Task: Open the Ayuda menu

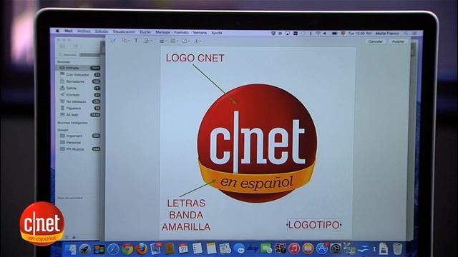Action: (x=217, y=33)
